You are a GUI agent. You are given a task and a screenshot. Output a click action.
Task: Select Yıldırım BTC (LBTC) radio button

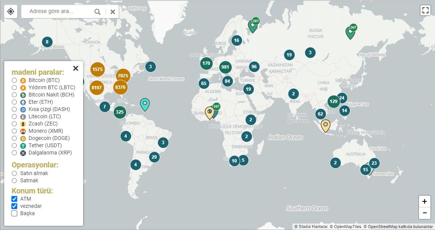(14, 88)
